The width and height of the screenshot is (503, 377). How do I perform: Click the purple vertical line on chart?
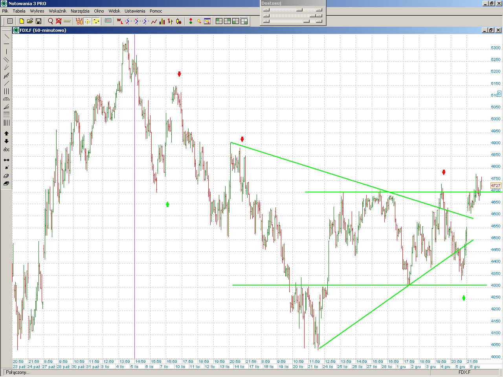tap(135, 236)
